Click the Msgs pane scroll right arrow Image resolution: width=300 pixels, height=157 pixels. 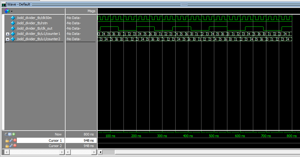point(94,152)
